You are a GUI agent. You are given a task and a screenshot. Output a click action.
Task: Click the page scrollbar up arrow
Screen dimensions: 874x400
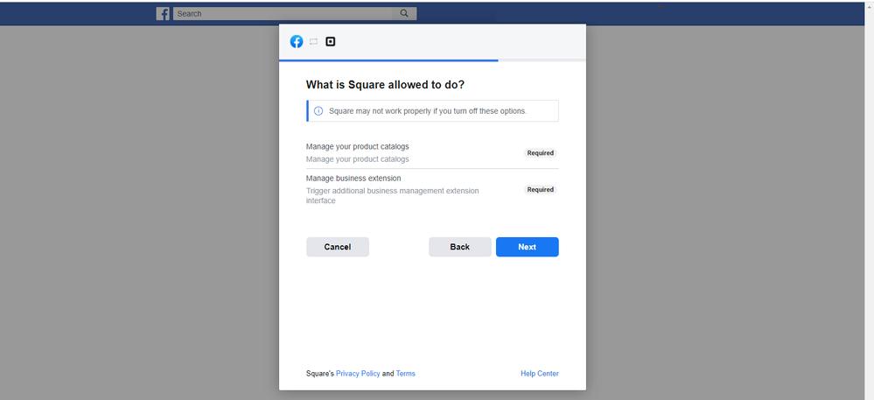pyautogui.click(x=869, y=5)
